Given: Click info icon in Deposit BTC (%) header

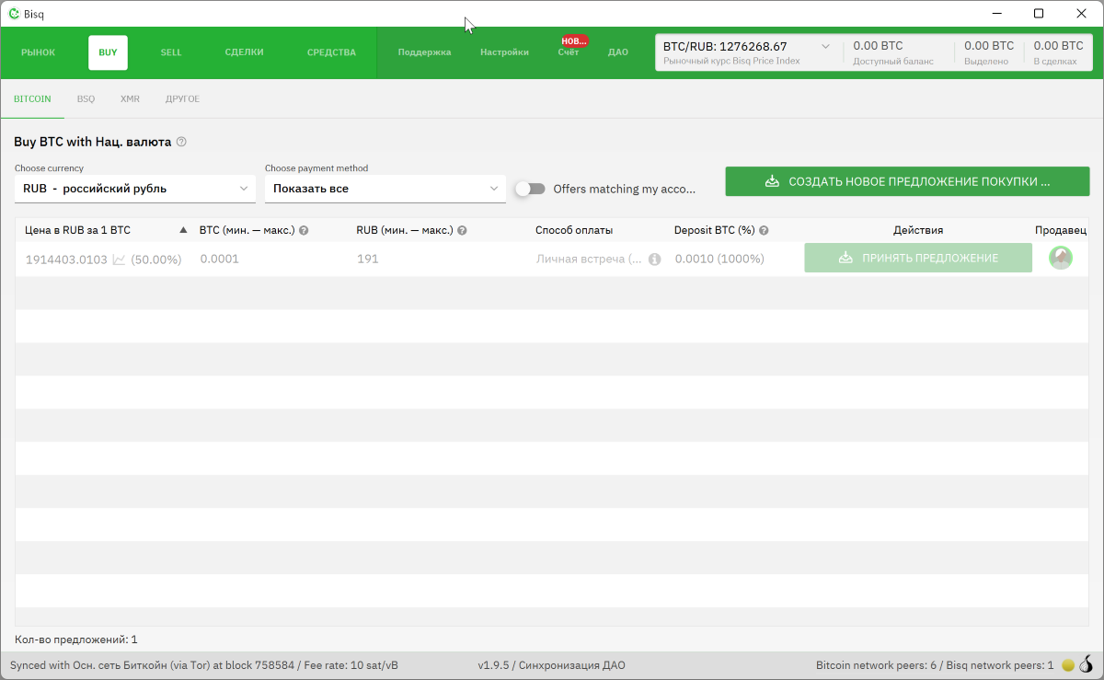Looking at the screenshot, I should (x=764, y=231).
